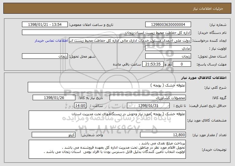Viewport: 235px width, 166px height.
Task: Click the text ساعت باقی مانده
Action: tap(127, 64)
